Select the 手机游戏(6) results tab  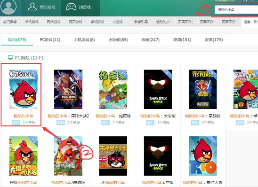[x=84, y=40]
